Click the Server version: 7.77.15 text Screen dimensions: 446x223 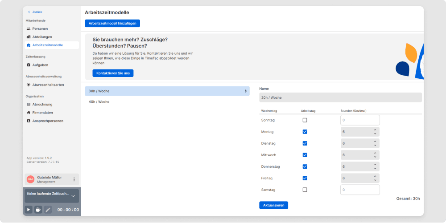(x=43, y=162)
